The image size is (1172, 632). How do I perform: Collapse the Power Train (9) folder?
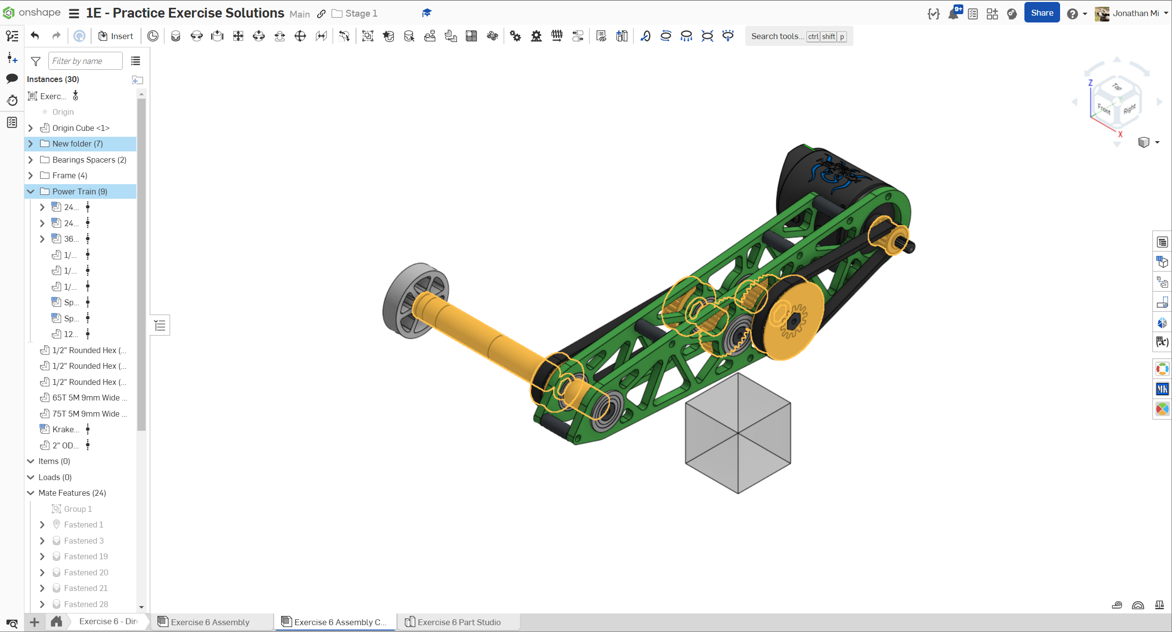(31, 191)
